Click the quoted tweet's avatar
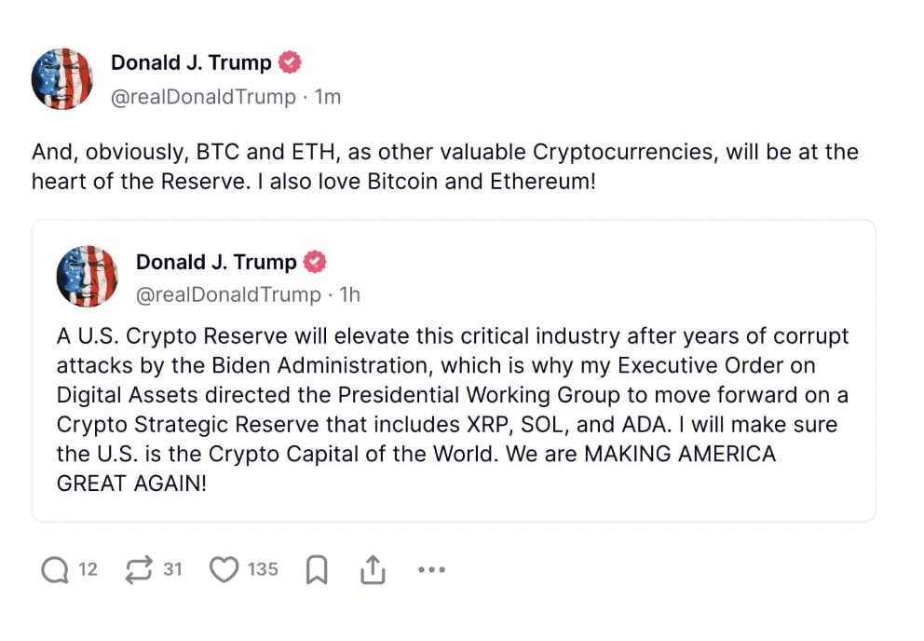The width and height of the screenshot is (924, 641). point(87,277)
